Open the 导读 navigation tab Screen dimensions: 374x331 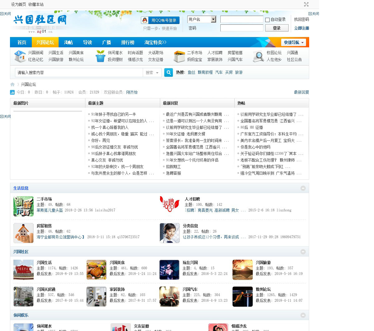tap(87, 42)
